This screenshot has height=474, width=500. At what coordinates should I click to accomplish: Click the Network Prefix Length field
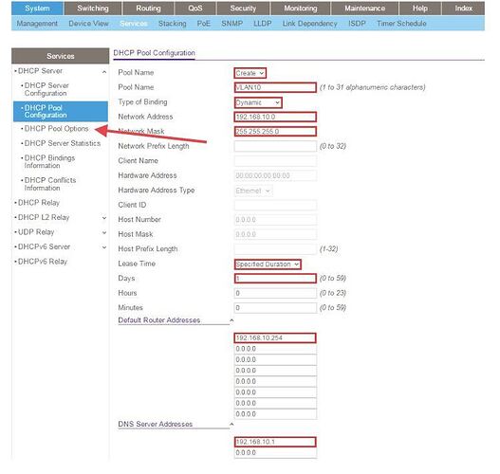tap(275, 146)
